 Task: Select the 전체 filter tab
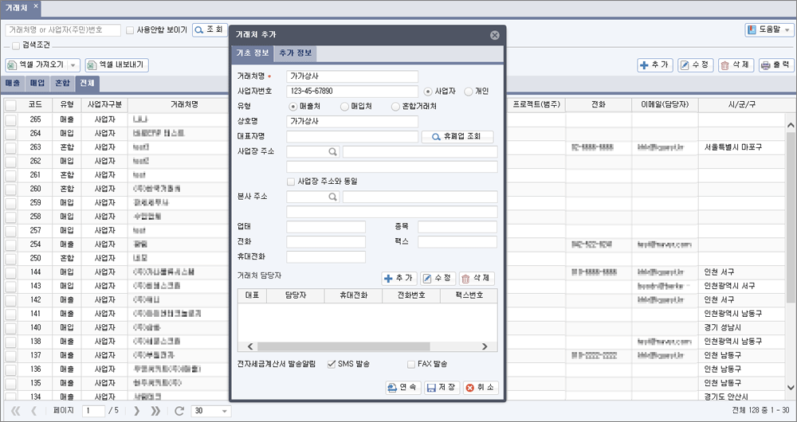point(88,84)
